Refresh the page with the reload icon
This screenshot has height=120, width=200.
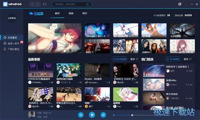tap(45, 5)
